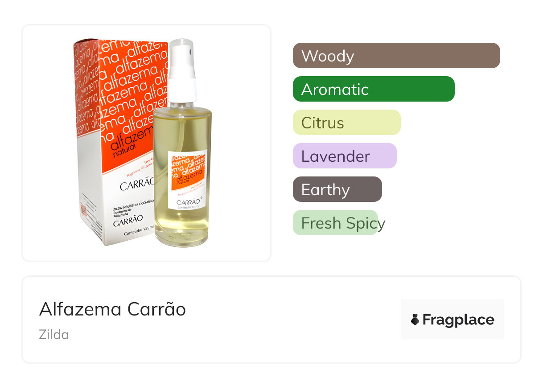
Task: Open the Zilda brand link
Action: 53,335
